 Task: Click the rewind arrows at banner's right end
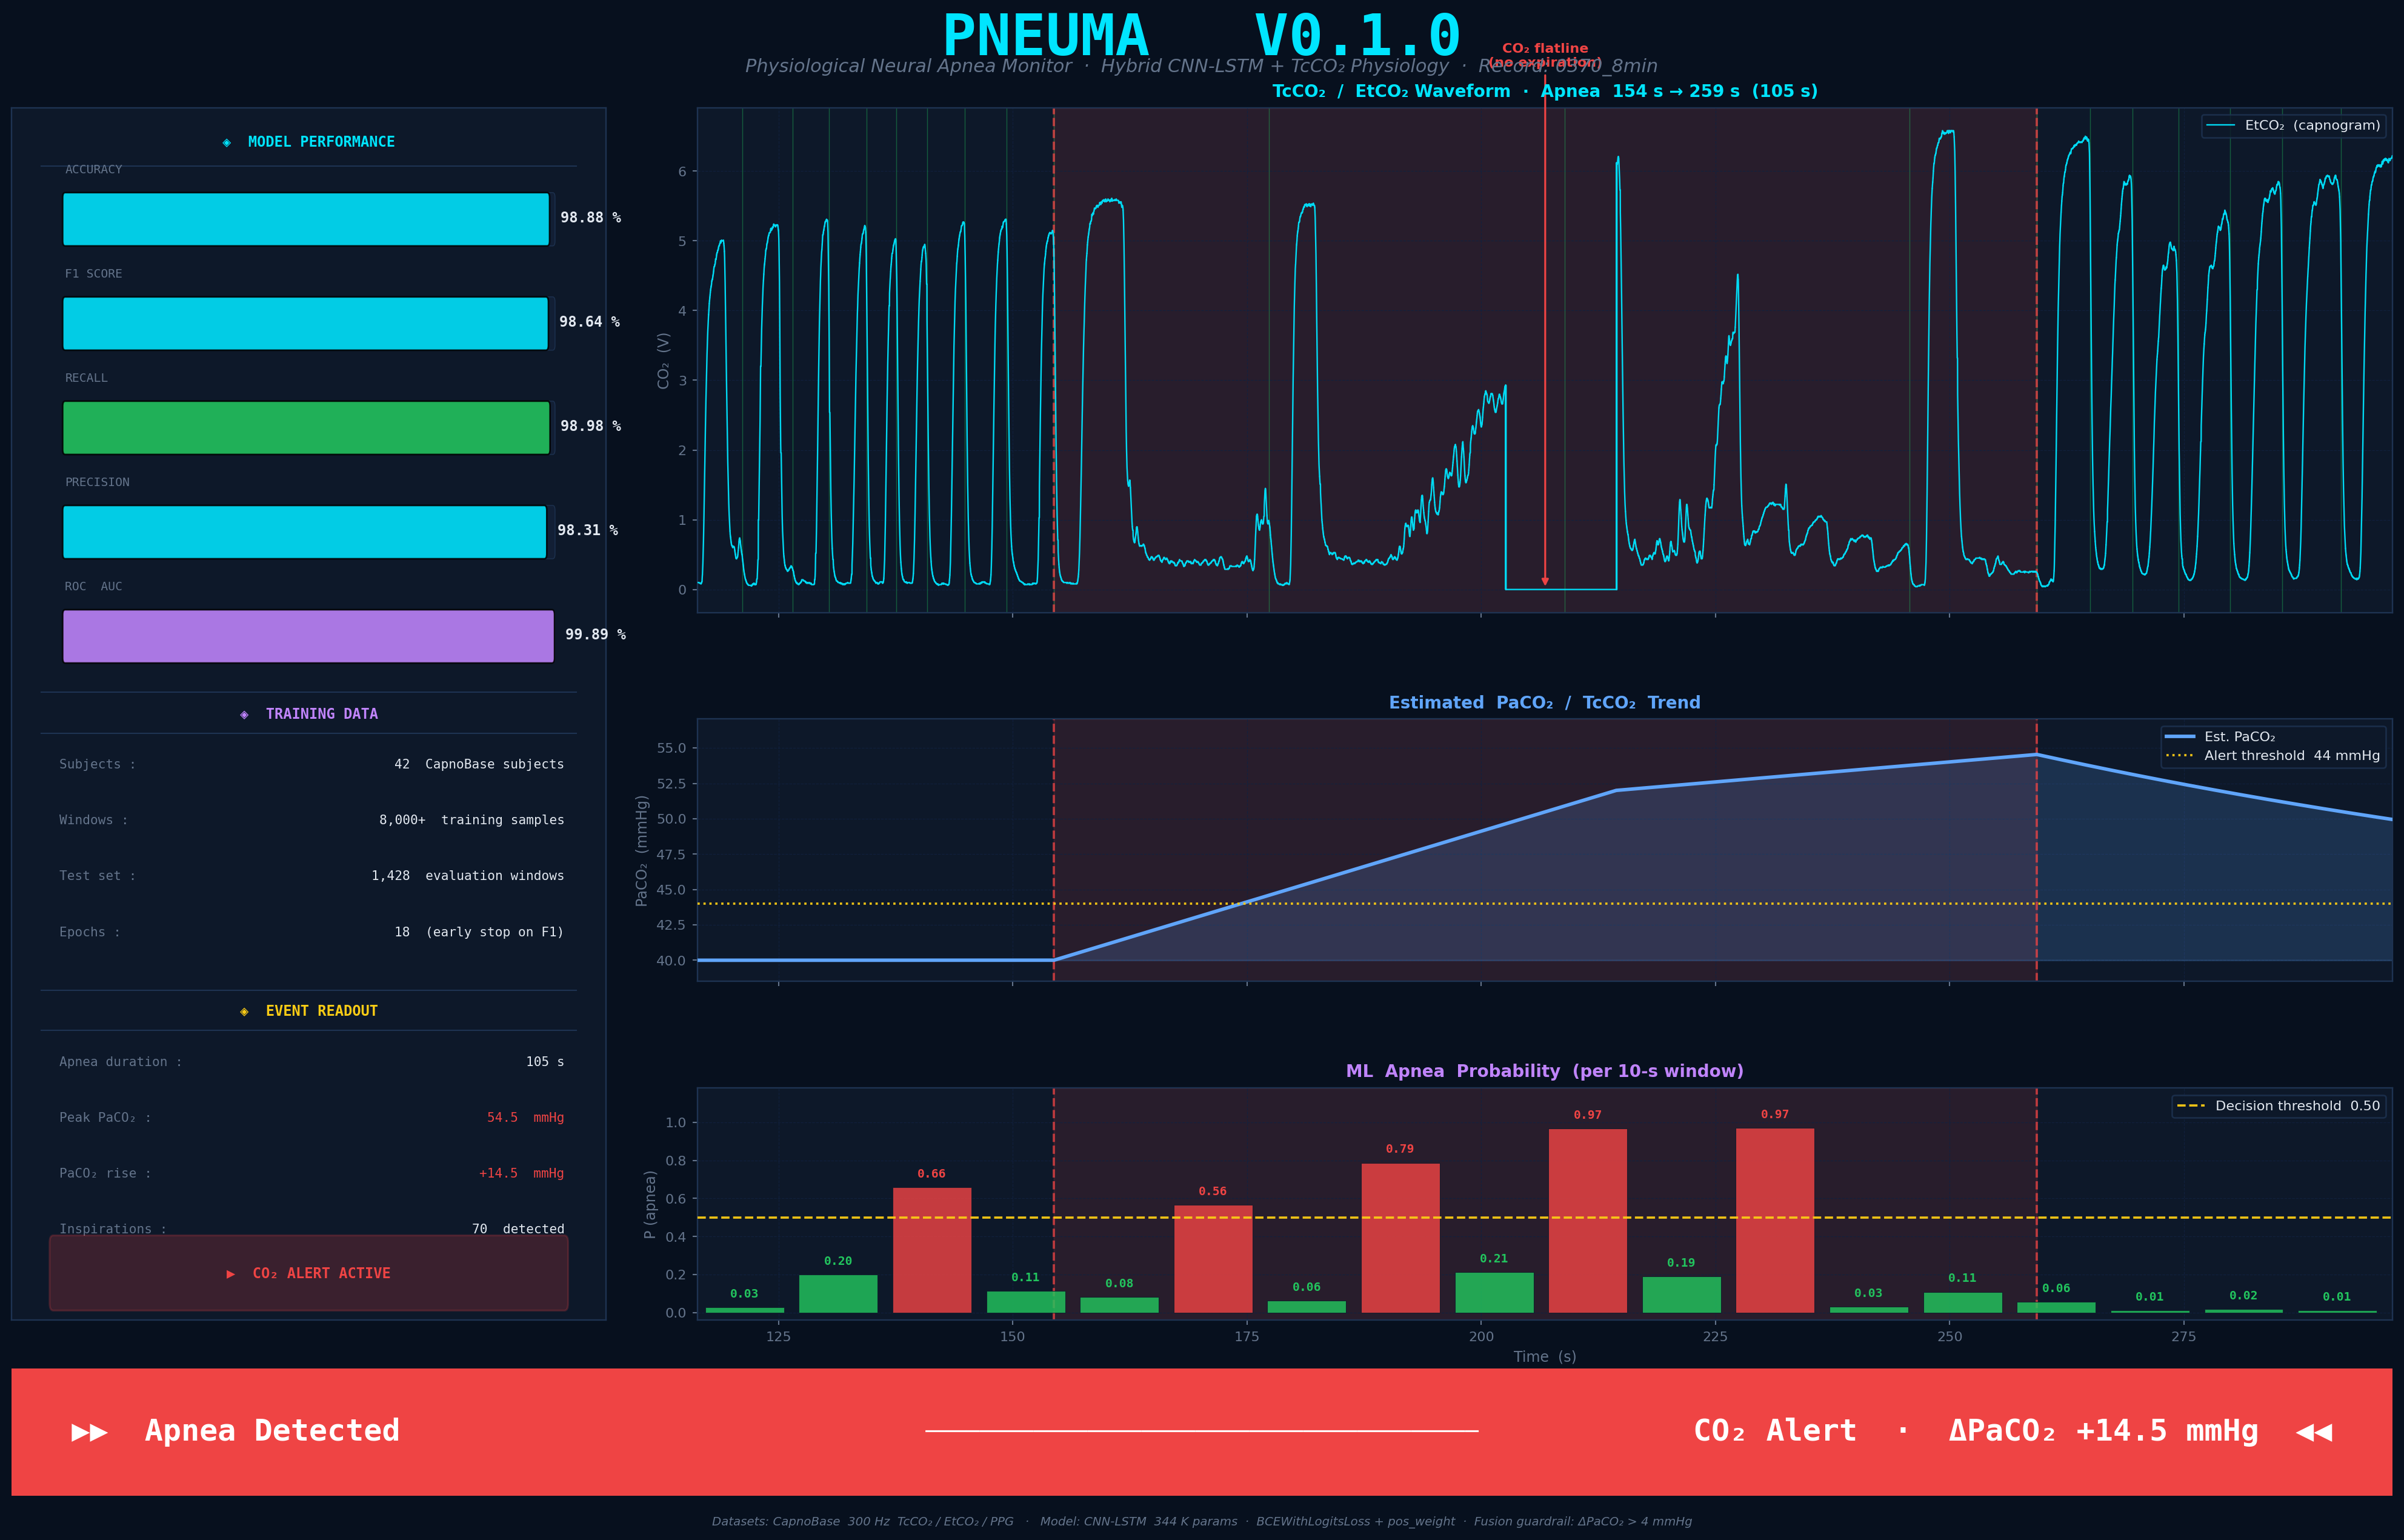click(2313, 1432)
